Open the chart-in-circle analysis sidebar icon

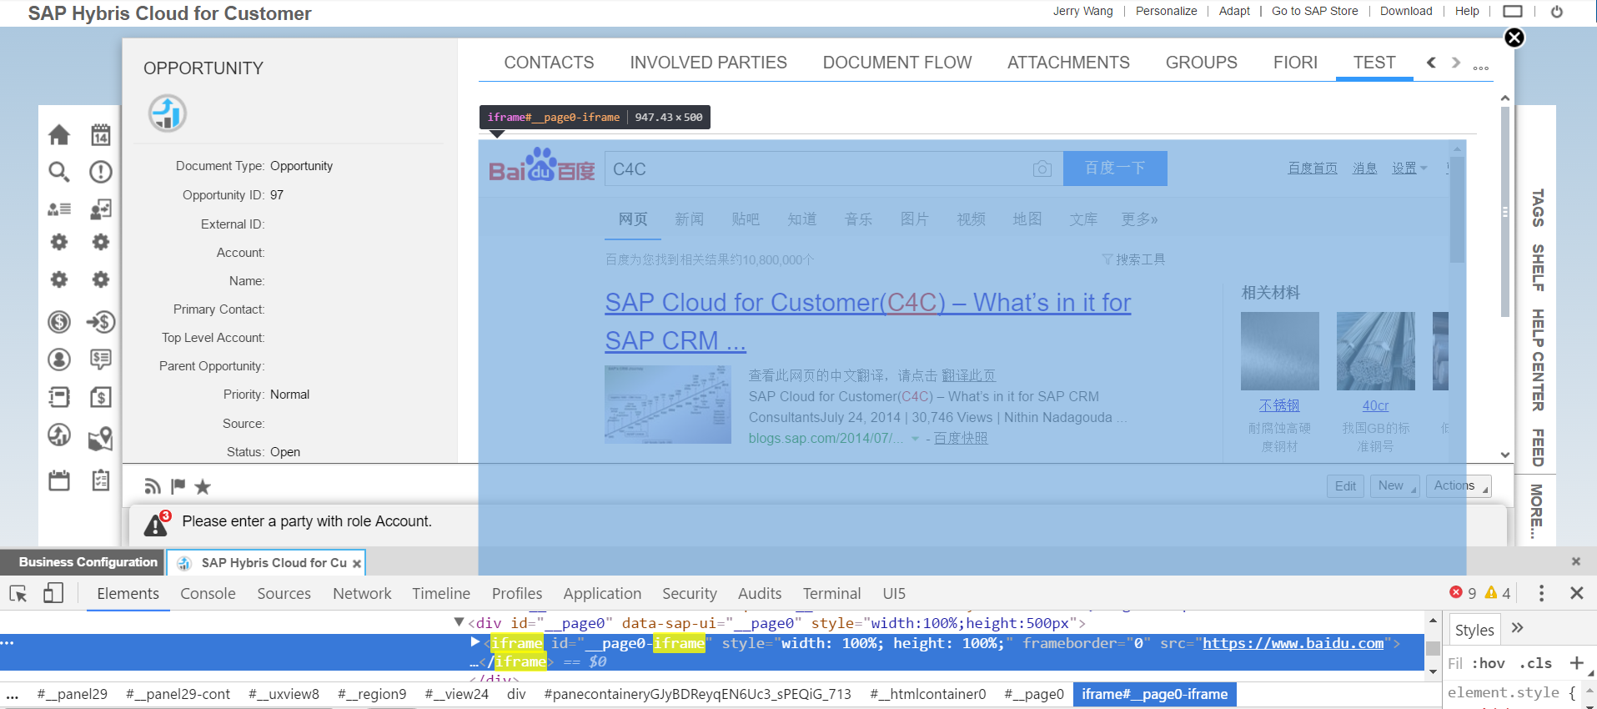pos(59,435)
